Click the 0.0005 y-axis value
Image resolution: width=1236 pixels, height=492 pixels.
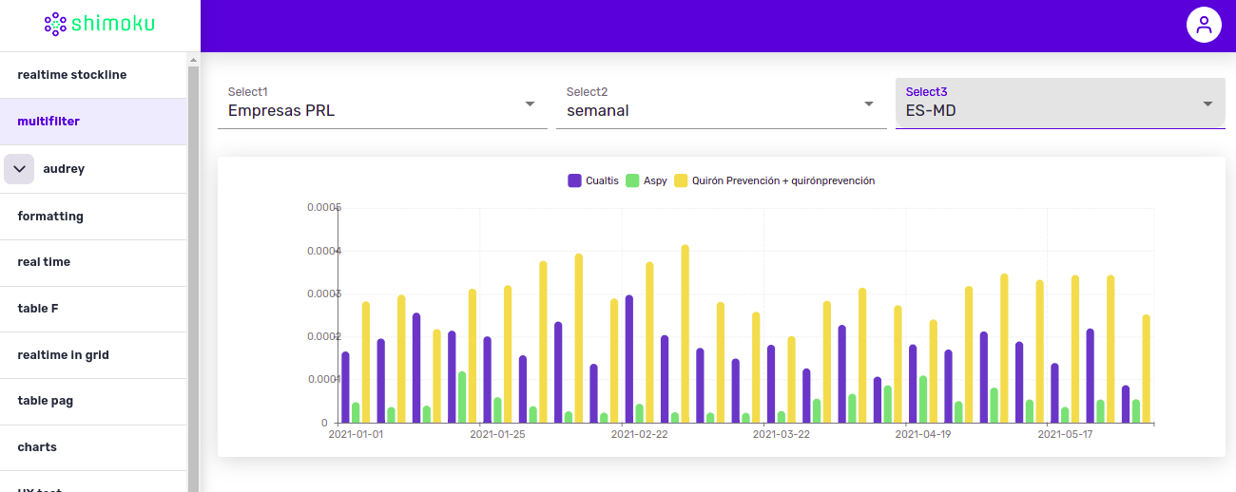pyautogui.click(x=324, y=208)
